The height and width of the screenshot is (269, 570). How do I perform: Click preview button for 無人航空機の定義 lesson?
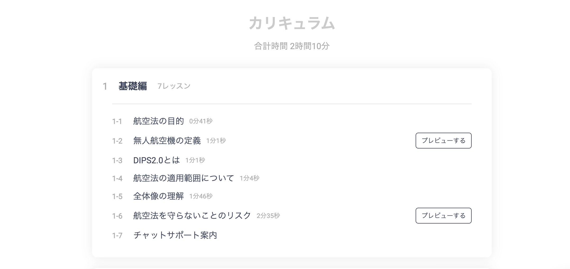click(x=443, y=141)
